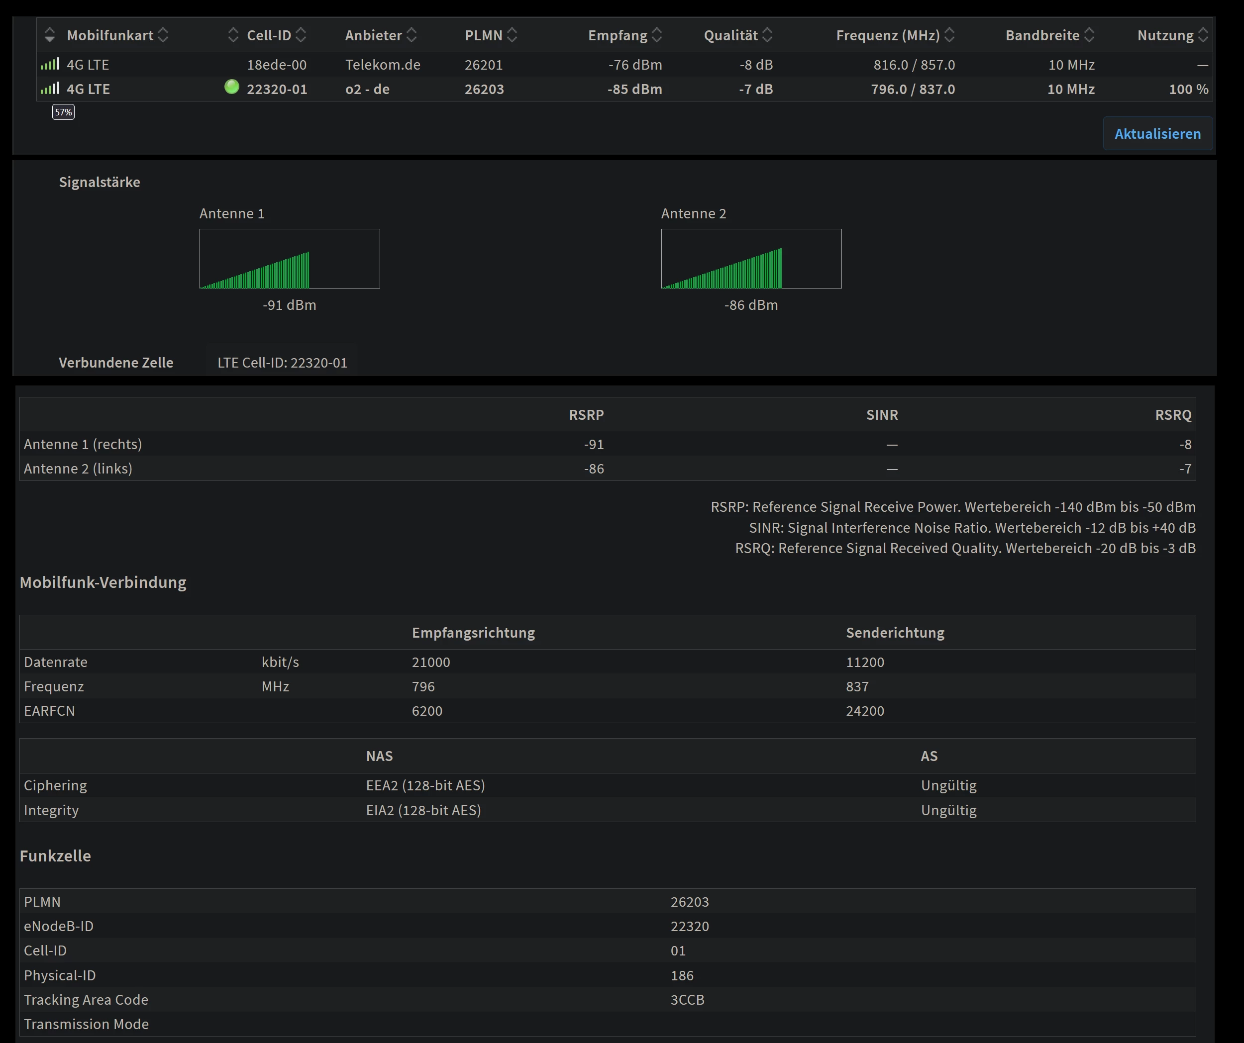The image size is (1244, 1043).
Task: Select Telekom.de cell row 18ede-00
Action: pos(277,65)
